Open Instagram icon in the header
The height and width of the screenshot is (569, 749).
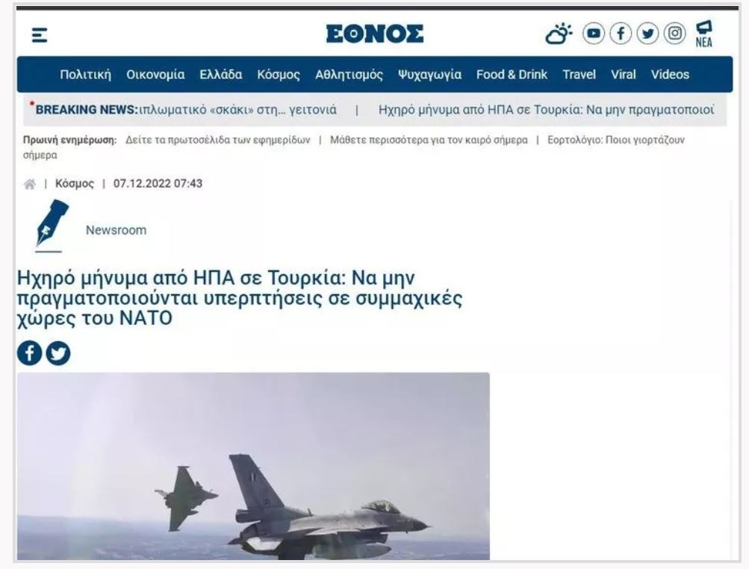pyautogui.click(x=674, y=34)
